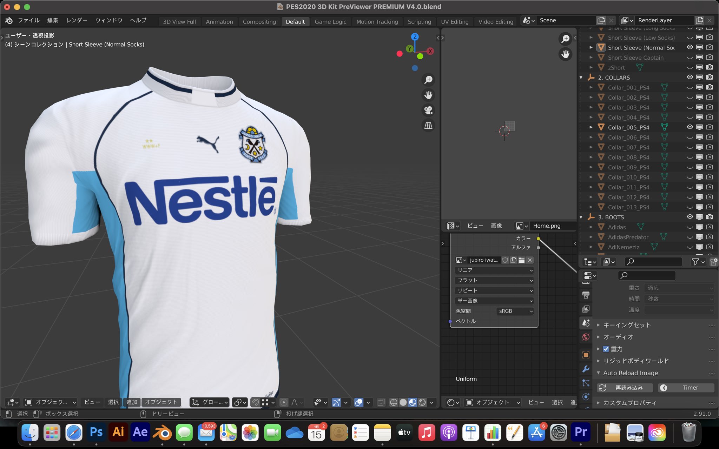
Task: Click the Timer button
Action: pos(686,388)
